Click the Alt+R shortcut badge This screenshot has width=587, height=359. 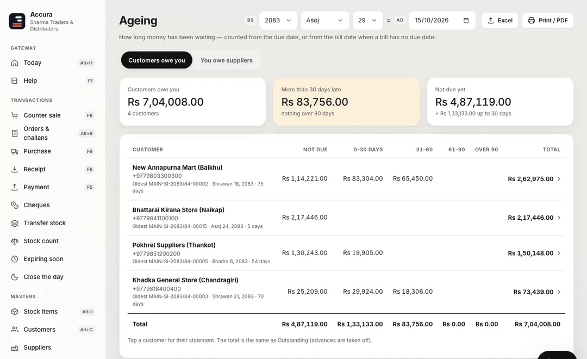(x=86, y=133)
